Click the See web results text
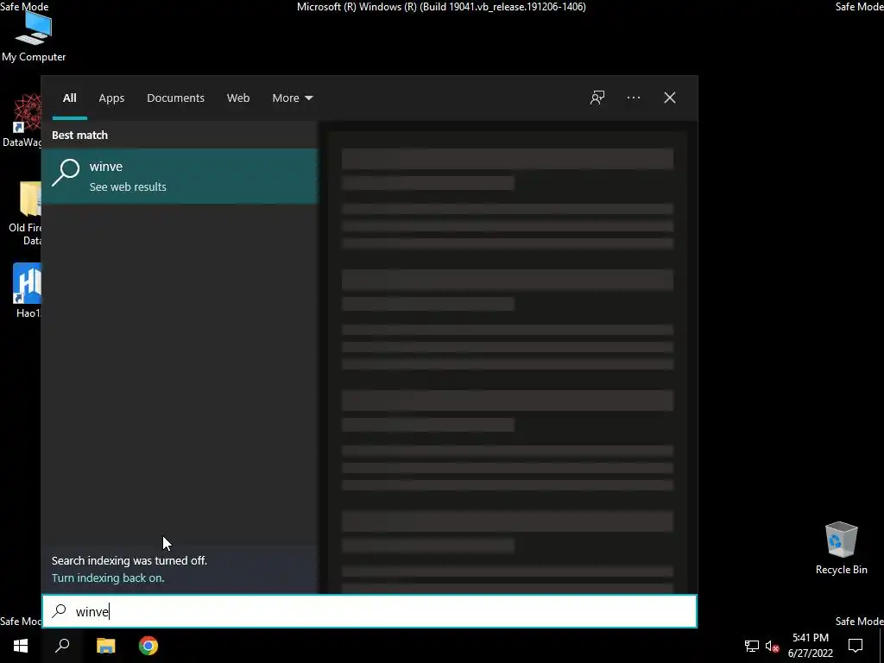The width and height of the screenshot is (884, 663). (x=128, y=186)
